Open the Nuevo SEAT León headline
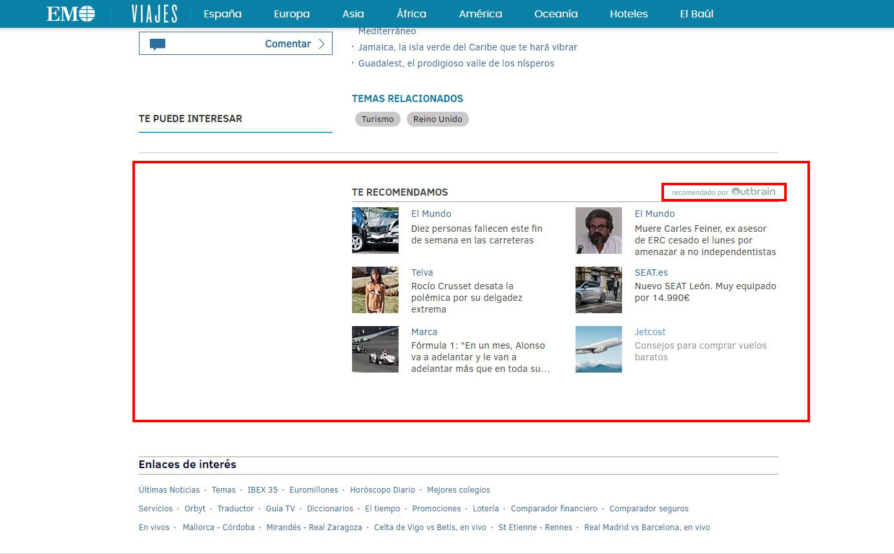 pyautogui.click(x=705, y=292)
